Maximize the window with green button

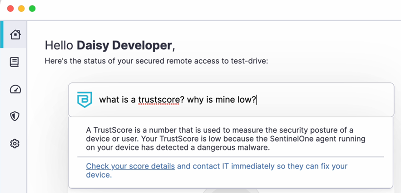click(x=32, y=9)
